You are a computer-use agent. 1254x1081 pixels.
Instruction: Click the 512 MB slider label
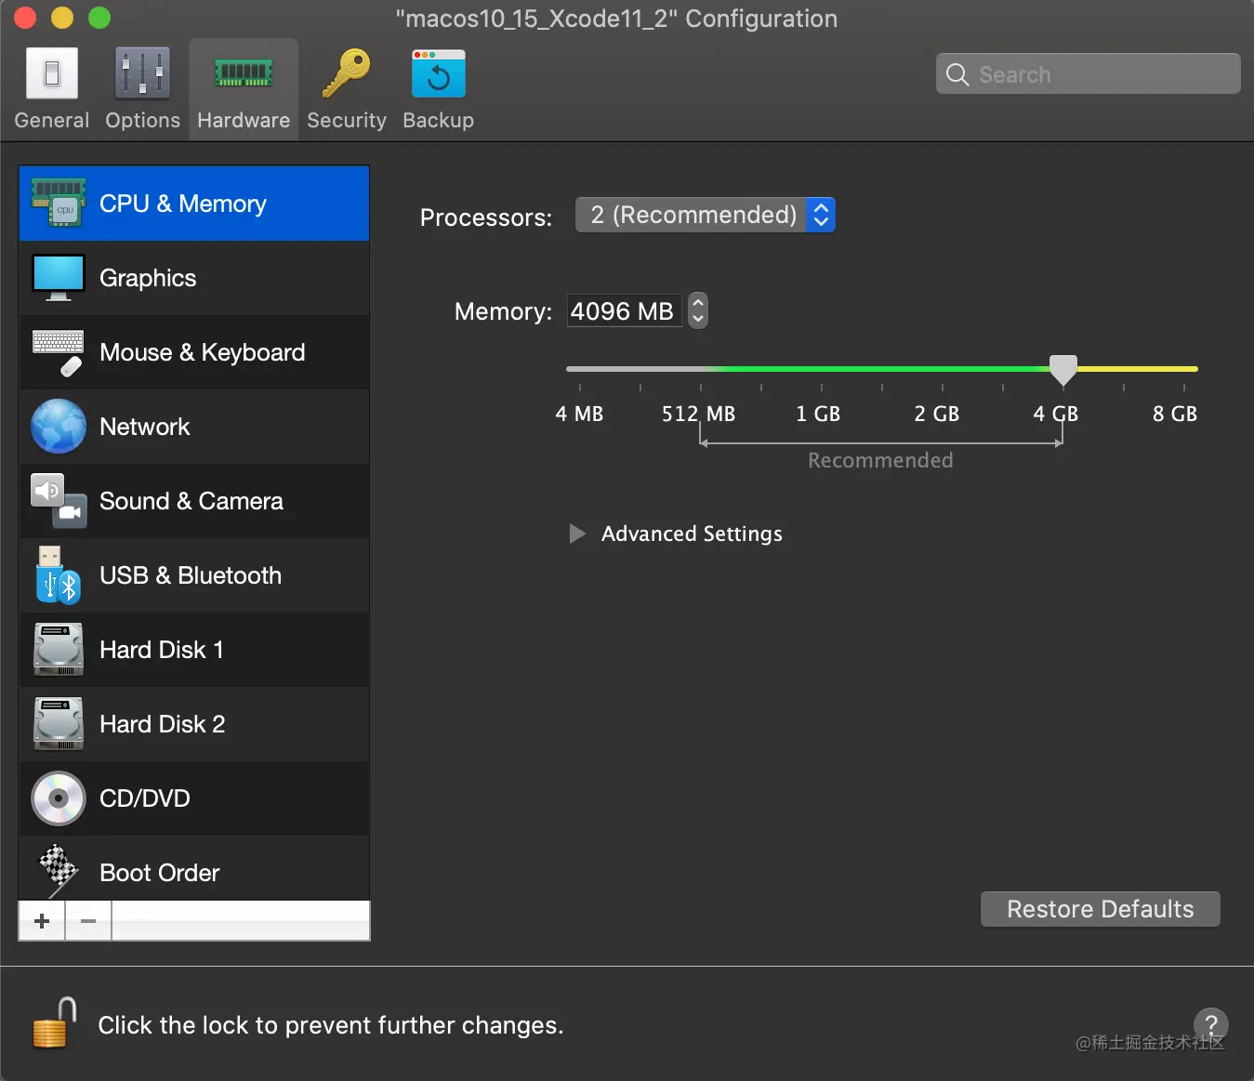[x=698, y=414]
